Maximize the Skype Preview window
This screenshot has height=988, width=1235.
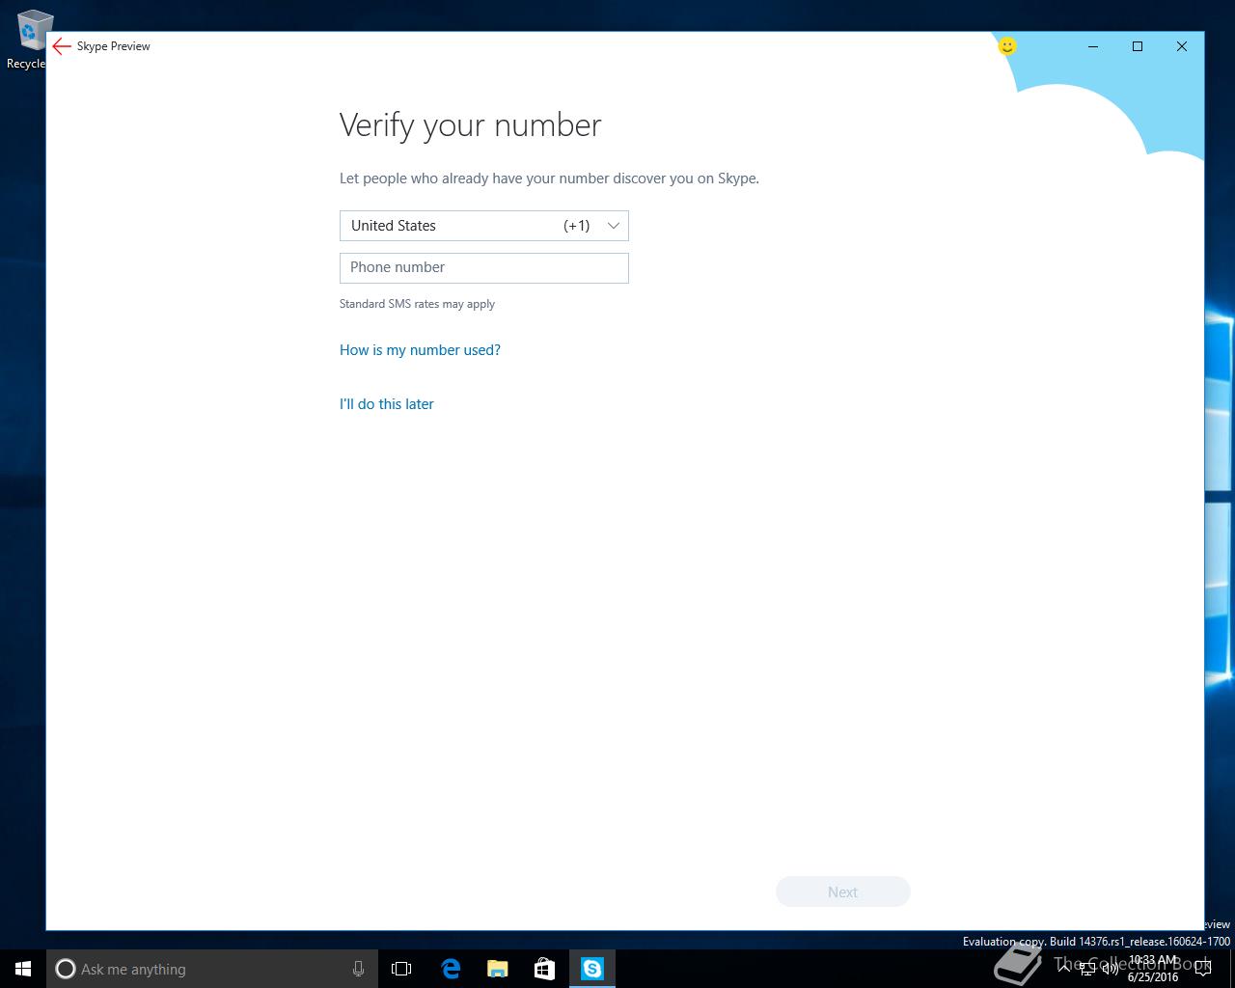tap(1138, 46)
